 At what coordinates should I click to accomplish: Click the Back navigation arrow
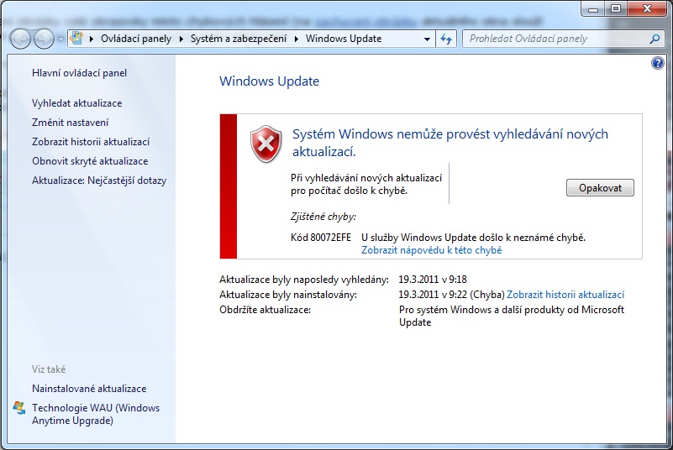click(x=20, y=39)
